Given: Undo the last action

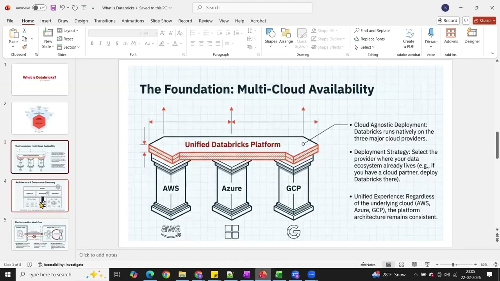Looking at the screenshot, I should tap(62, 8).
